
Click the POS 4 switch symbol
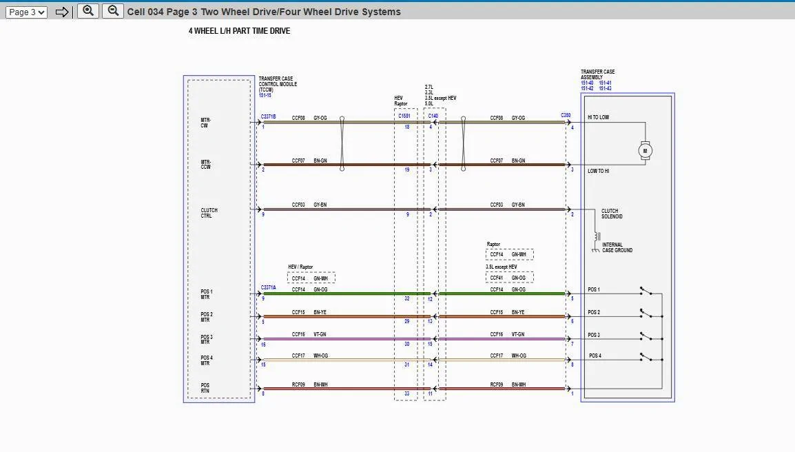pos(646,357)
